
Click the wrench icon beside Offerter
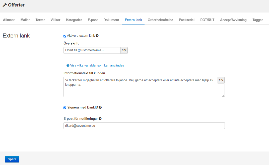(x=5, y=5)
